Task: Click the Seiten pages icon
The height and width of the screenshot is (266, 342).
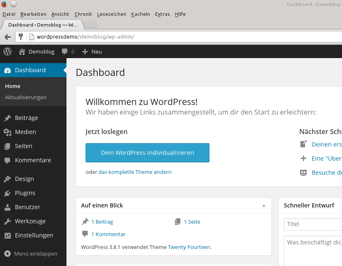Action: pos(7,146)
